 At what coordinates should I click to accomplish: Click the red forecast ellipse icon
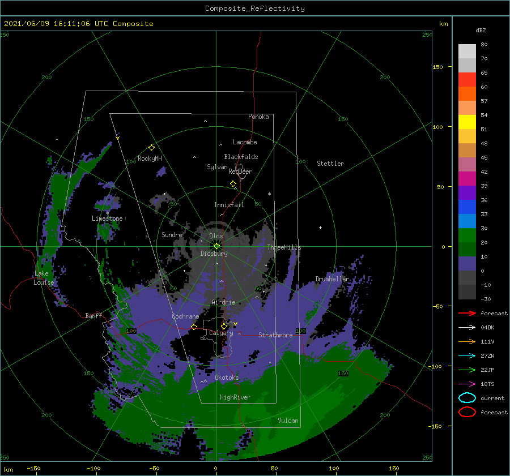coord(467,412)
